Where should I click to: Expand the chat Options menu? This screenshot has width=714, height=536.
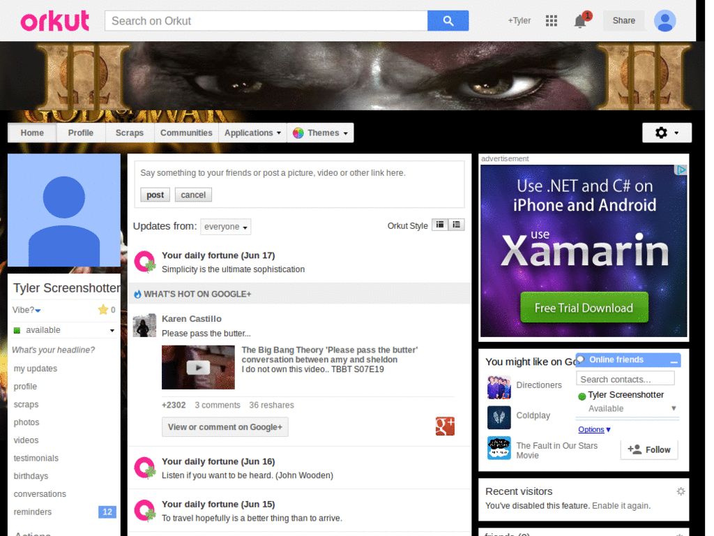594,429
